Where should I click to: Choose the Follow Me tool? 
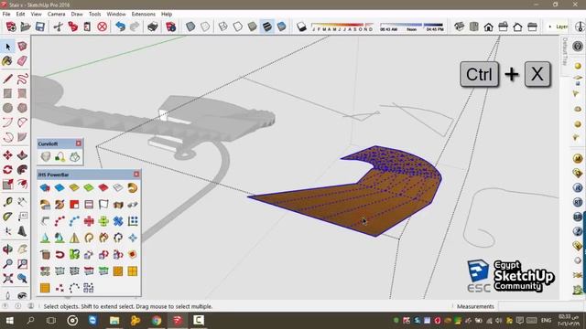22,170
